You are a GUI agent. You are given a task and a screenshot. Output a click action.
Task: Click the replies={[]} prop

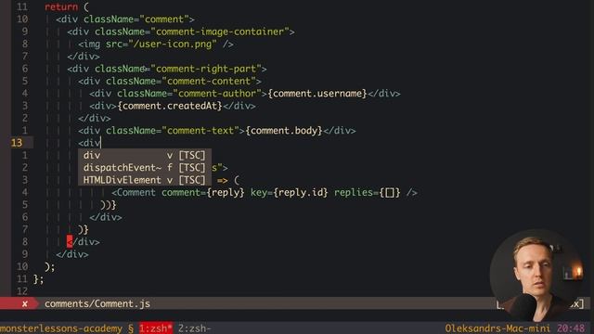click(x=368, y=192)
